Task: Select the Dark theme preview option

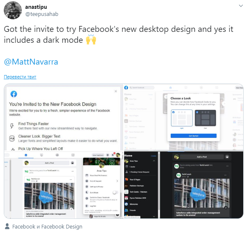Action: click(x=205, y=118)
